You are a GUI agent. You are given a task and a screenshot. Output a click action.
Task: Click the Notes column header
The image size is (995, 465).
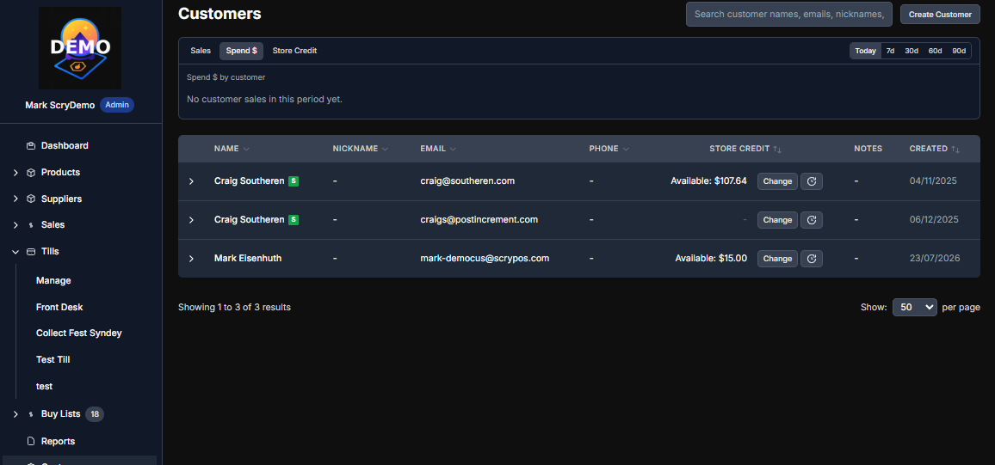(x=868, y=149)
